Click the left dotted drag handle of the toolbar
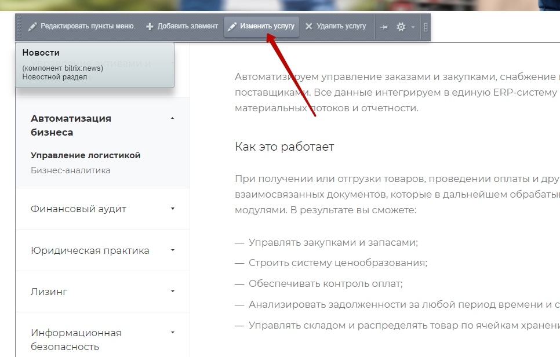Viewport: 560px width, 357px height. [x=19, y=27]
